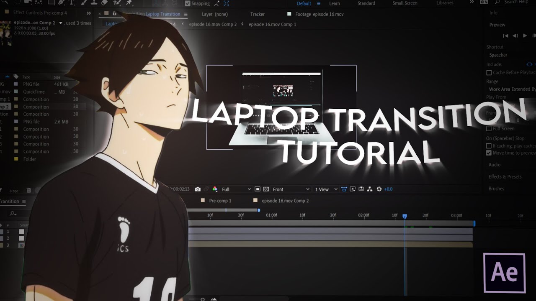Click the fast previews icon
Screen dimensions: 536x301
[x=353, y=189]
